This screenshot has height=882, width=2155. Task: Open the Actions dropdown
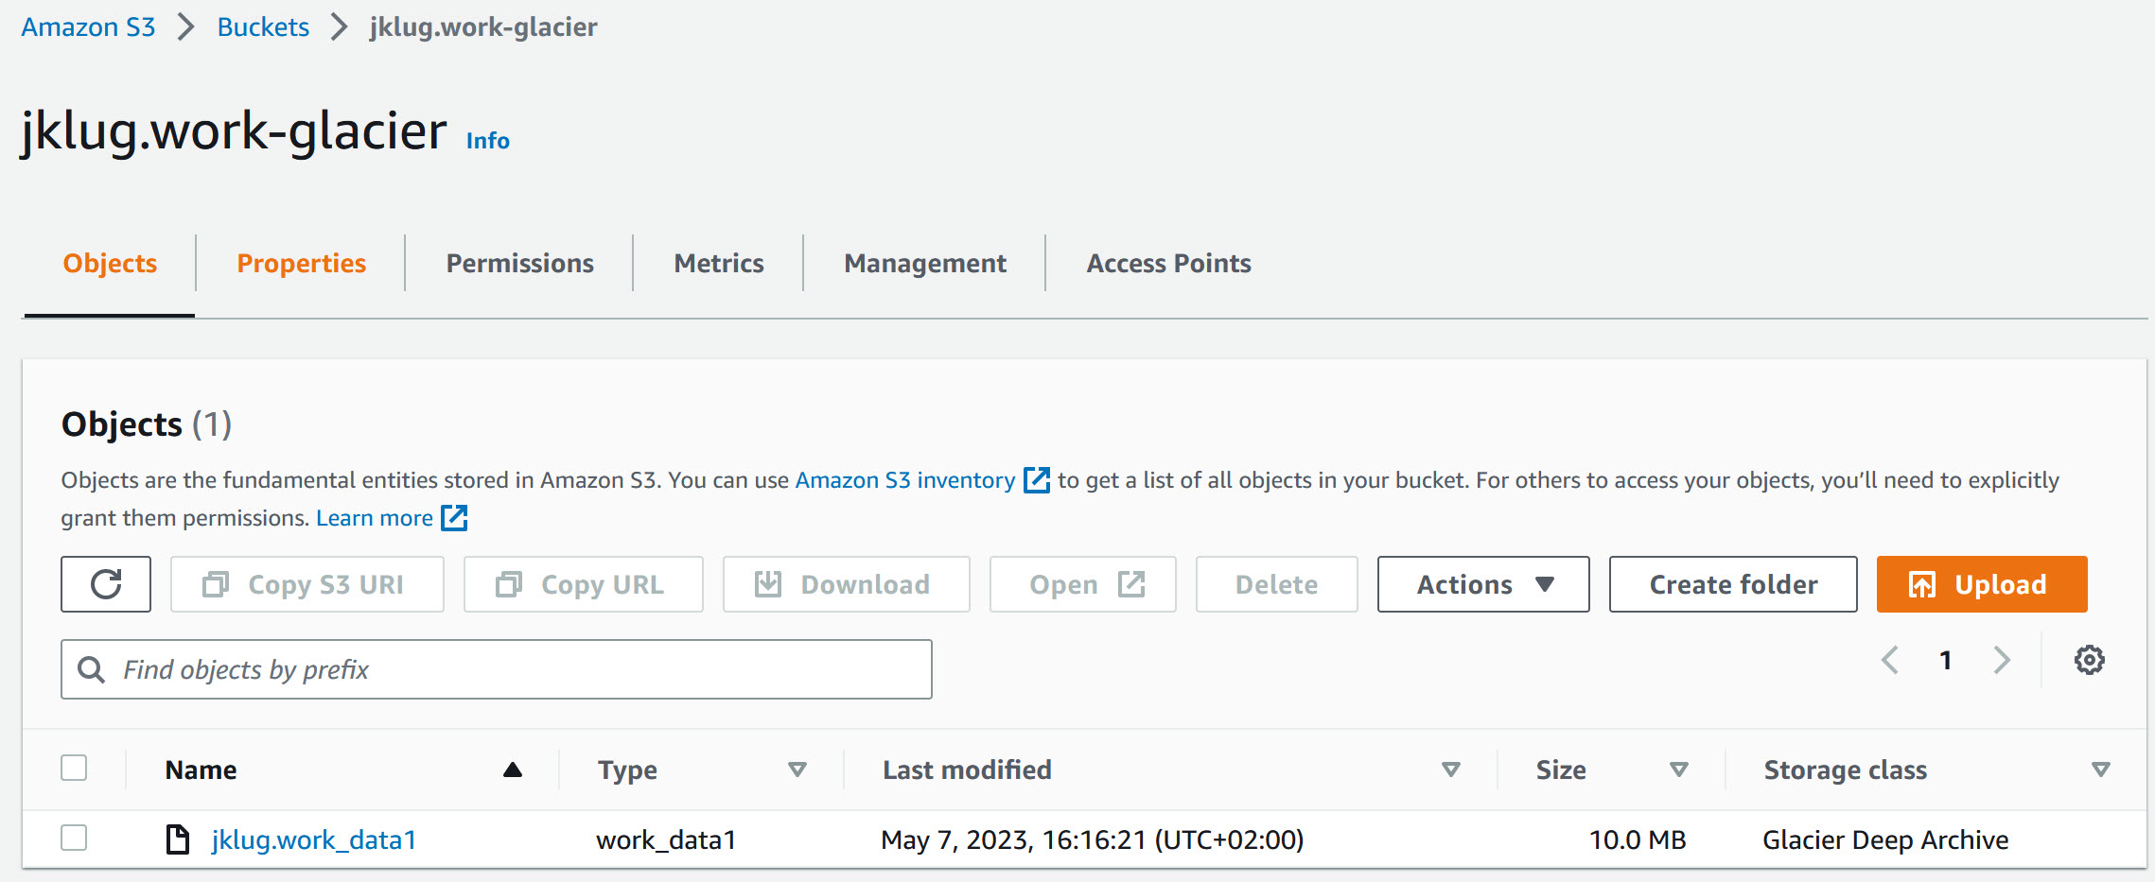coord(1481,584)
